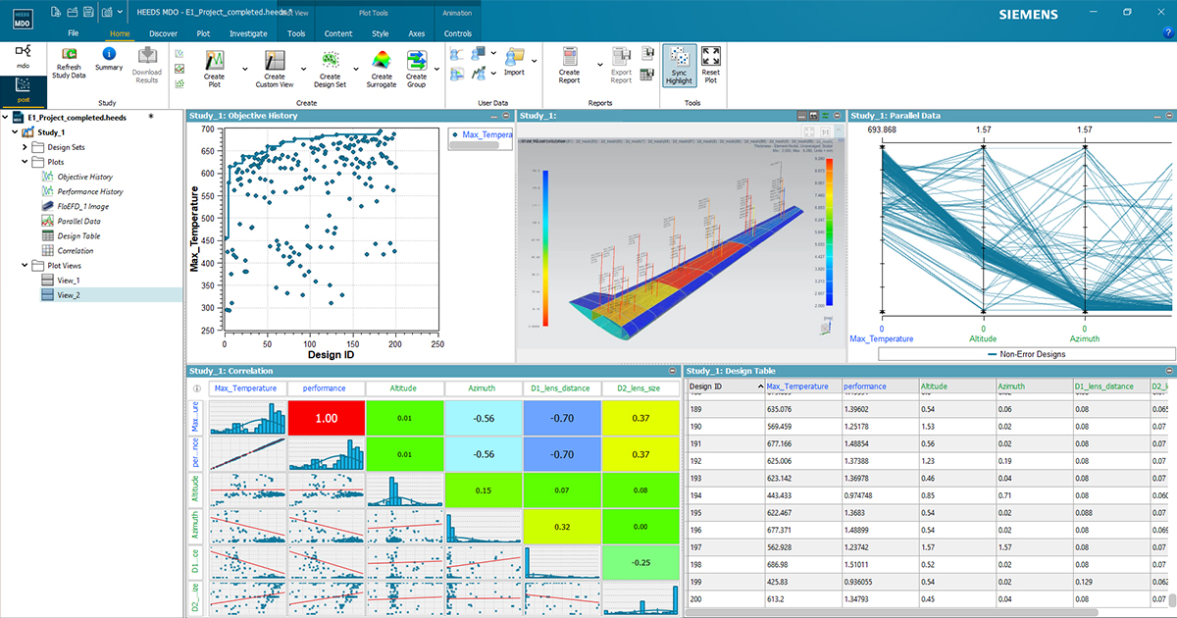The width and height of the screenshot is (1177, 618).
Task: Select View_1 in the project tree
Action: point(68,280)
